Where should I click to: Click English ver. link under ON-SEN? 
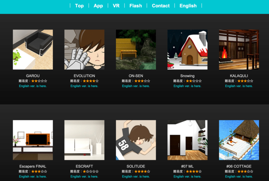click(x=136, y=86)
